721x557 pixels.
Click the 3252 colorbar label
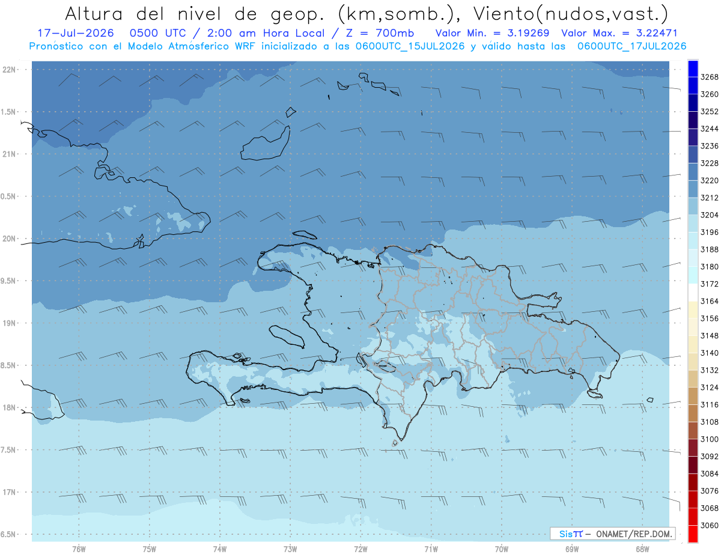pos(710,112)
